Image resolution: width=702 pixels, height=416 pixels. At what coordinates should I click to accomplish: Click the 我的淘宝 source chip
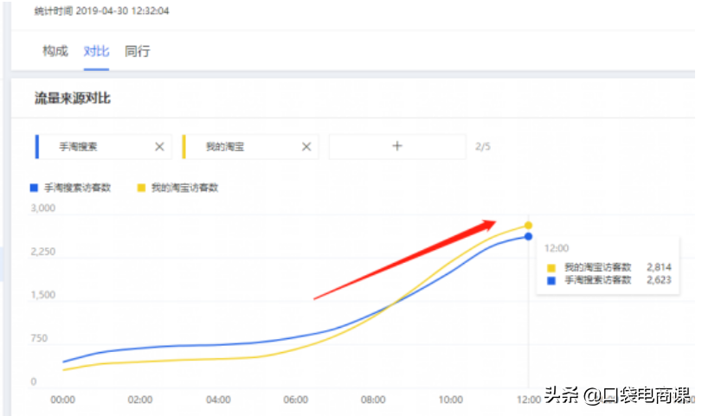point(250,146)
